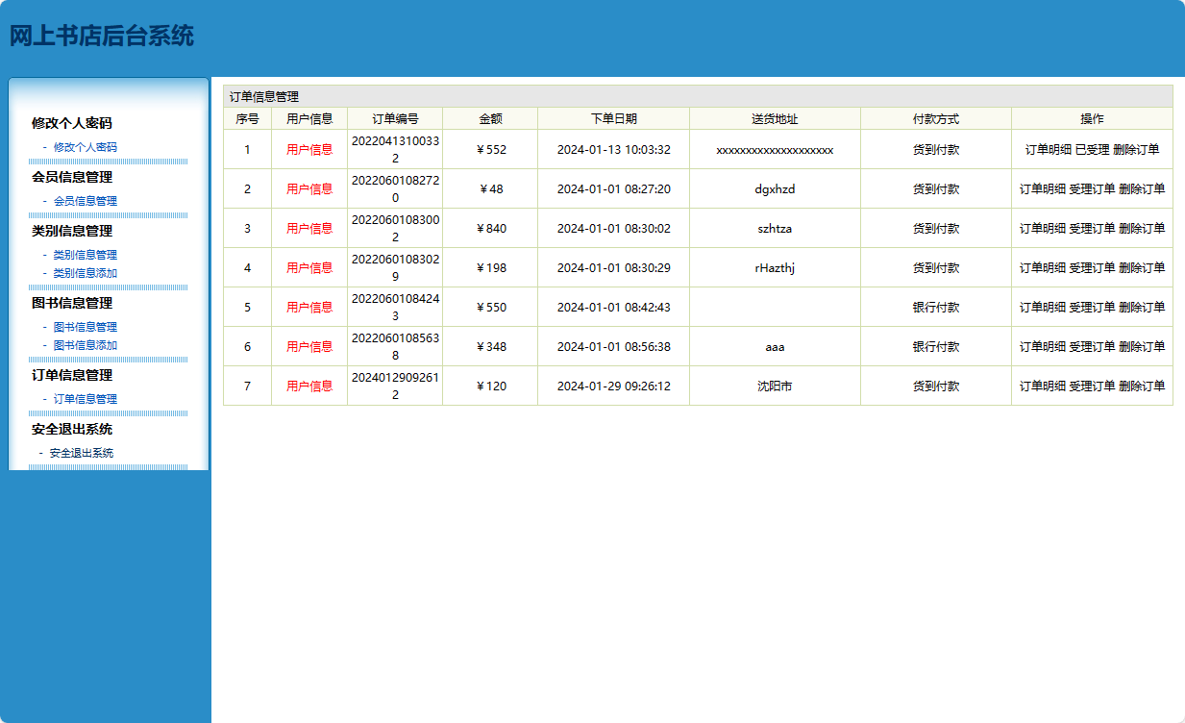Open 会员信息管理 sidebar link
This screenshot has width=1185, height=723.
85,201
